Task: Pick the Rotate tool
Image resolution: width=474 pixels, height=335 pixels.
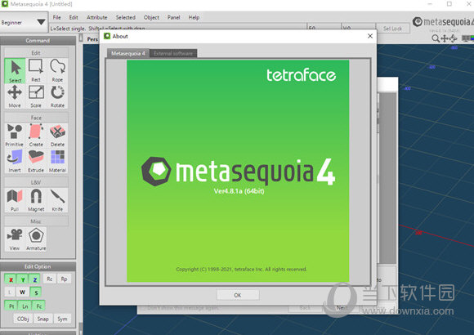Action: [57, 96]
